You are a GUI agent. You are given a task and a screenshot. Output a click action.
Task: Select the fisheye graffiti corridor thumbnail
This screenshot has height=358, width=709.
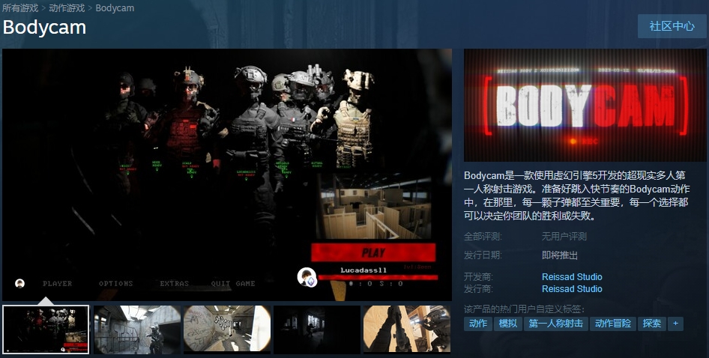227,330
